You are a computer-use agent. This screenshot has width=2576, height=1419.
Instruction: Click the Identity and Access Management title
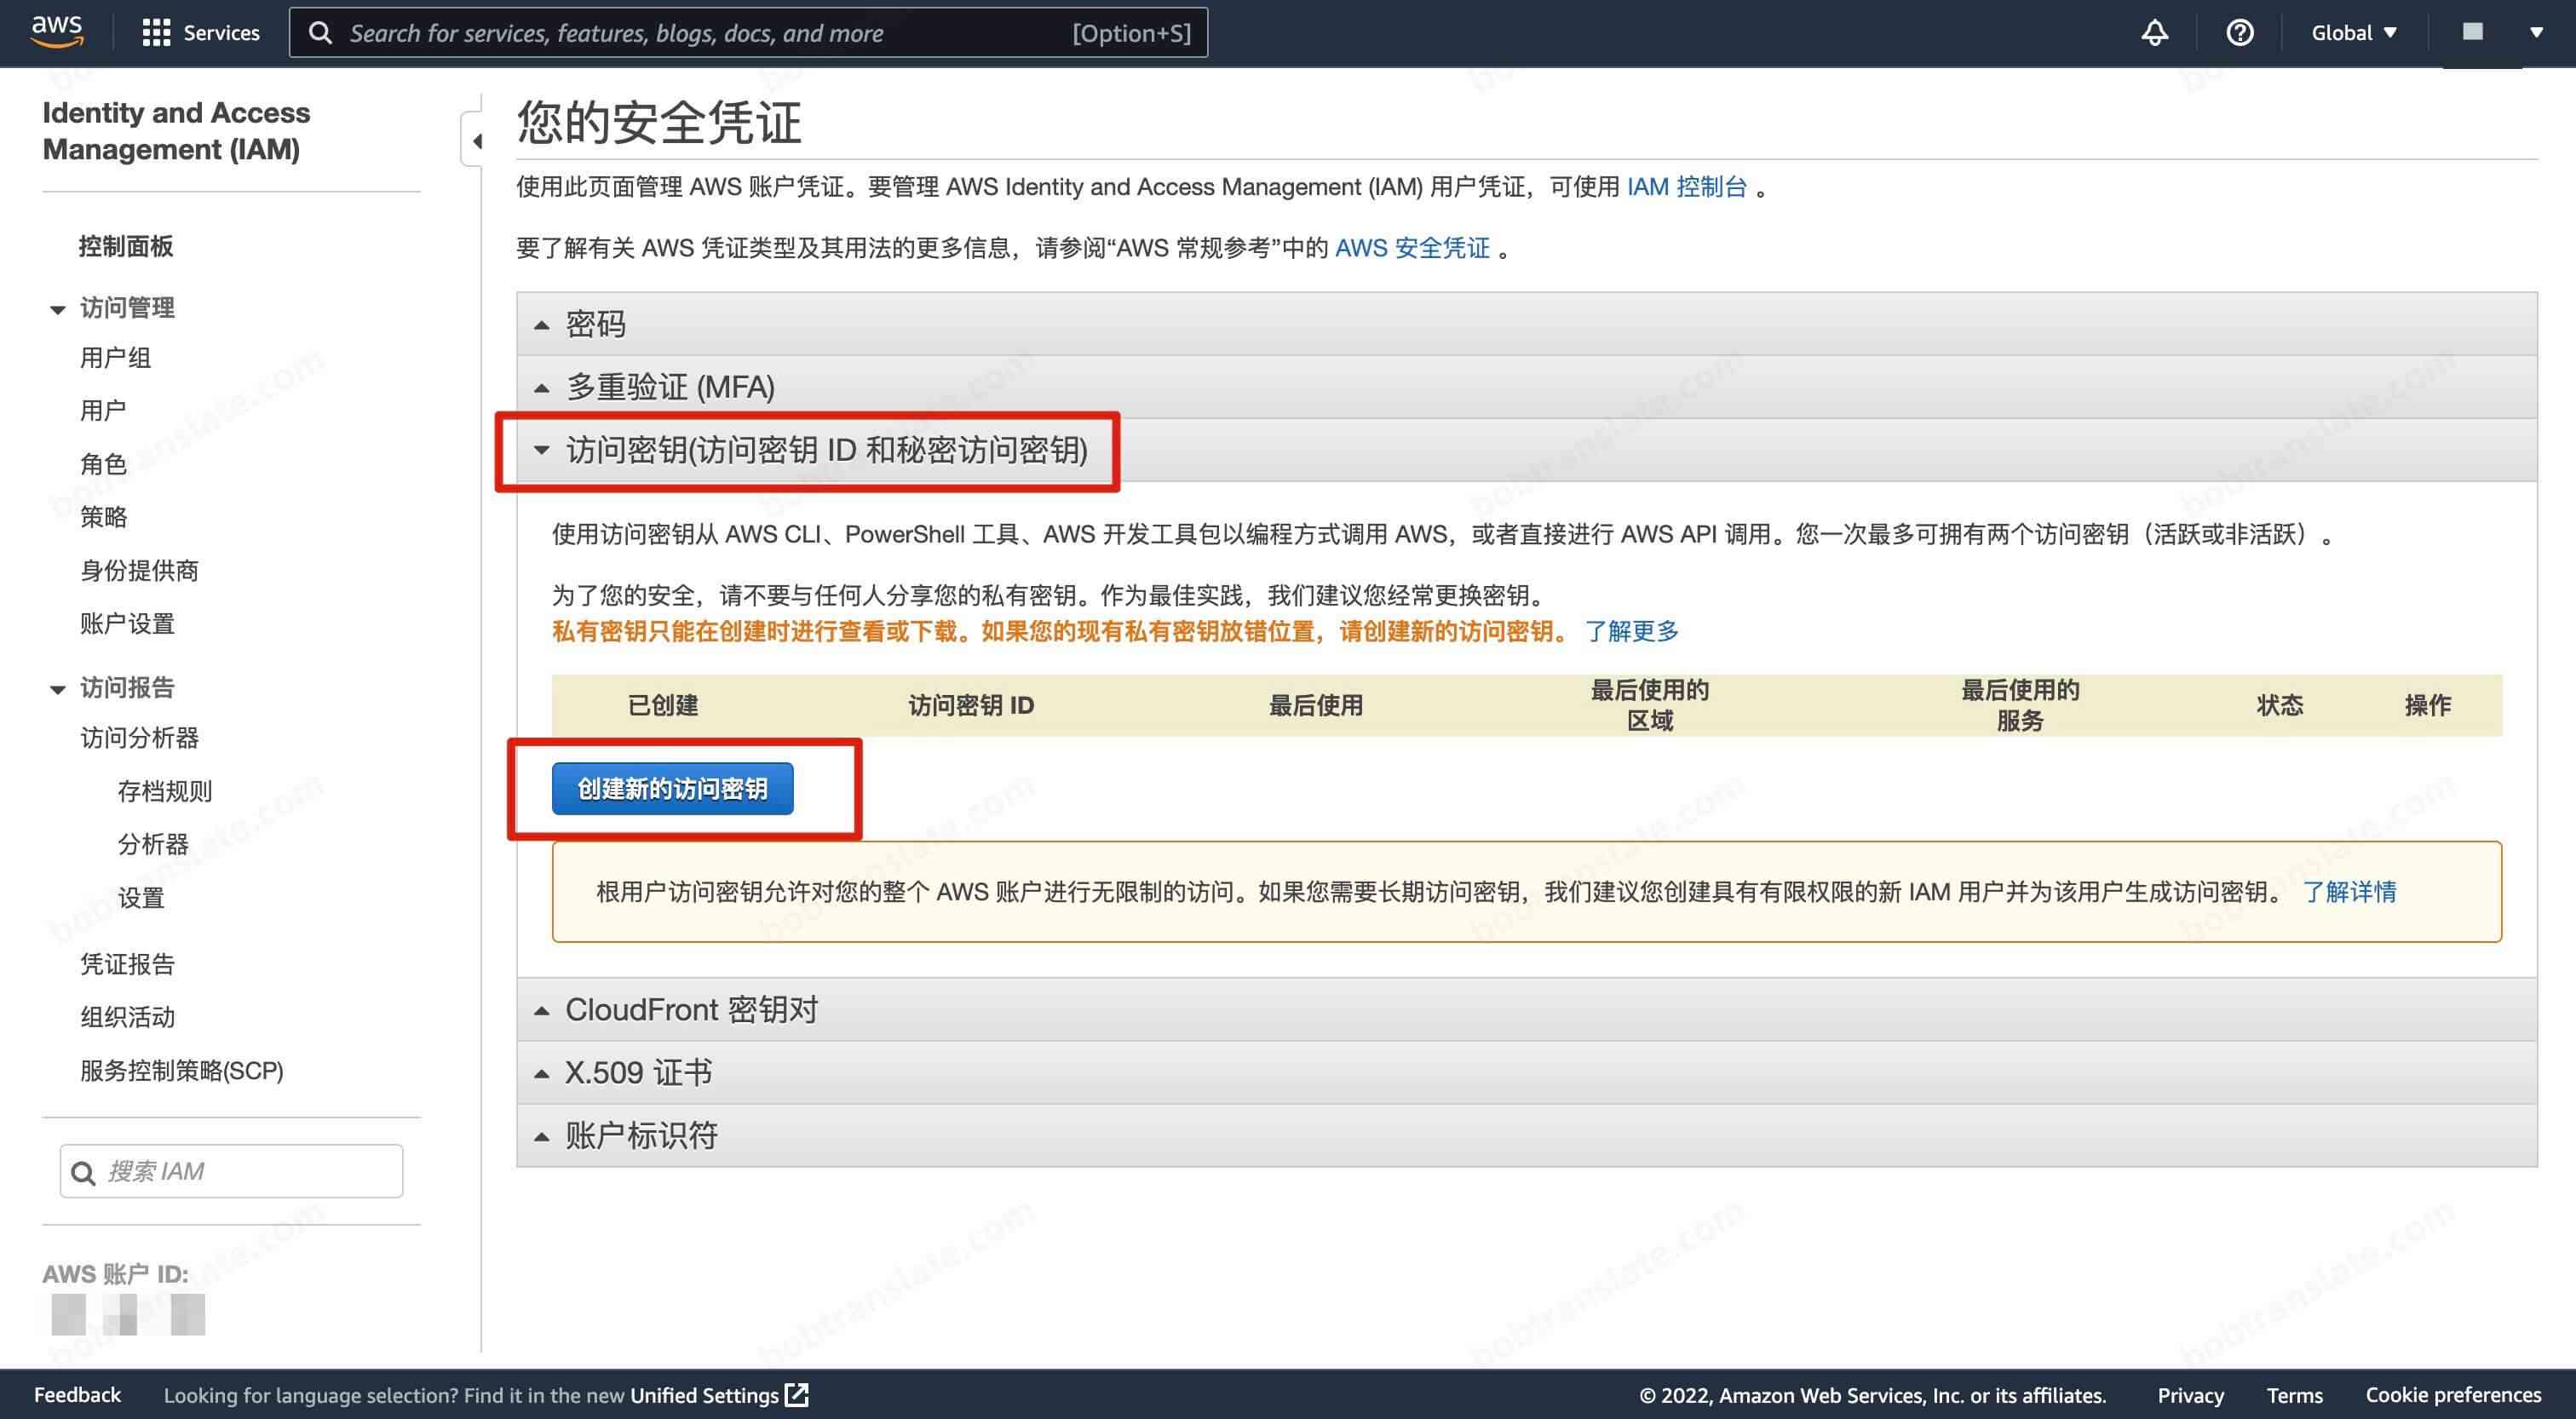coord(176,131)
